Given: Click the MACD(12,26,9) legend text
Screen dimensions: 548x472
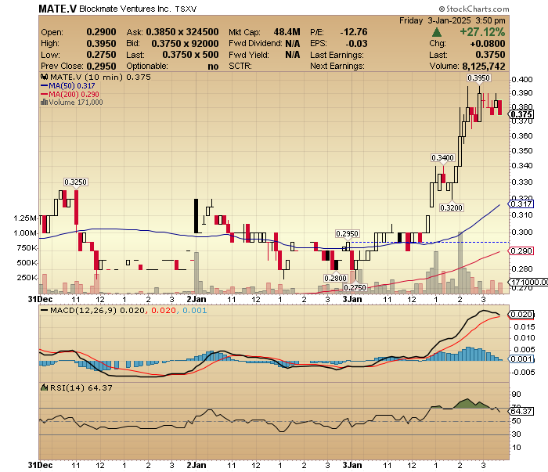Looking at the screenshot, I should (x=83, y=310).
